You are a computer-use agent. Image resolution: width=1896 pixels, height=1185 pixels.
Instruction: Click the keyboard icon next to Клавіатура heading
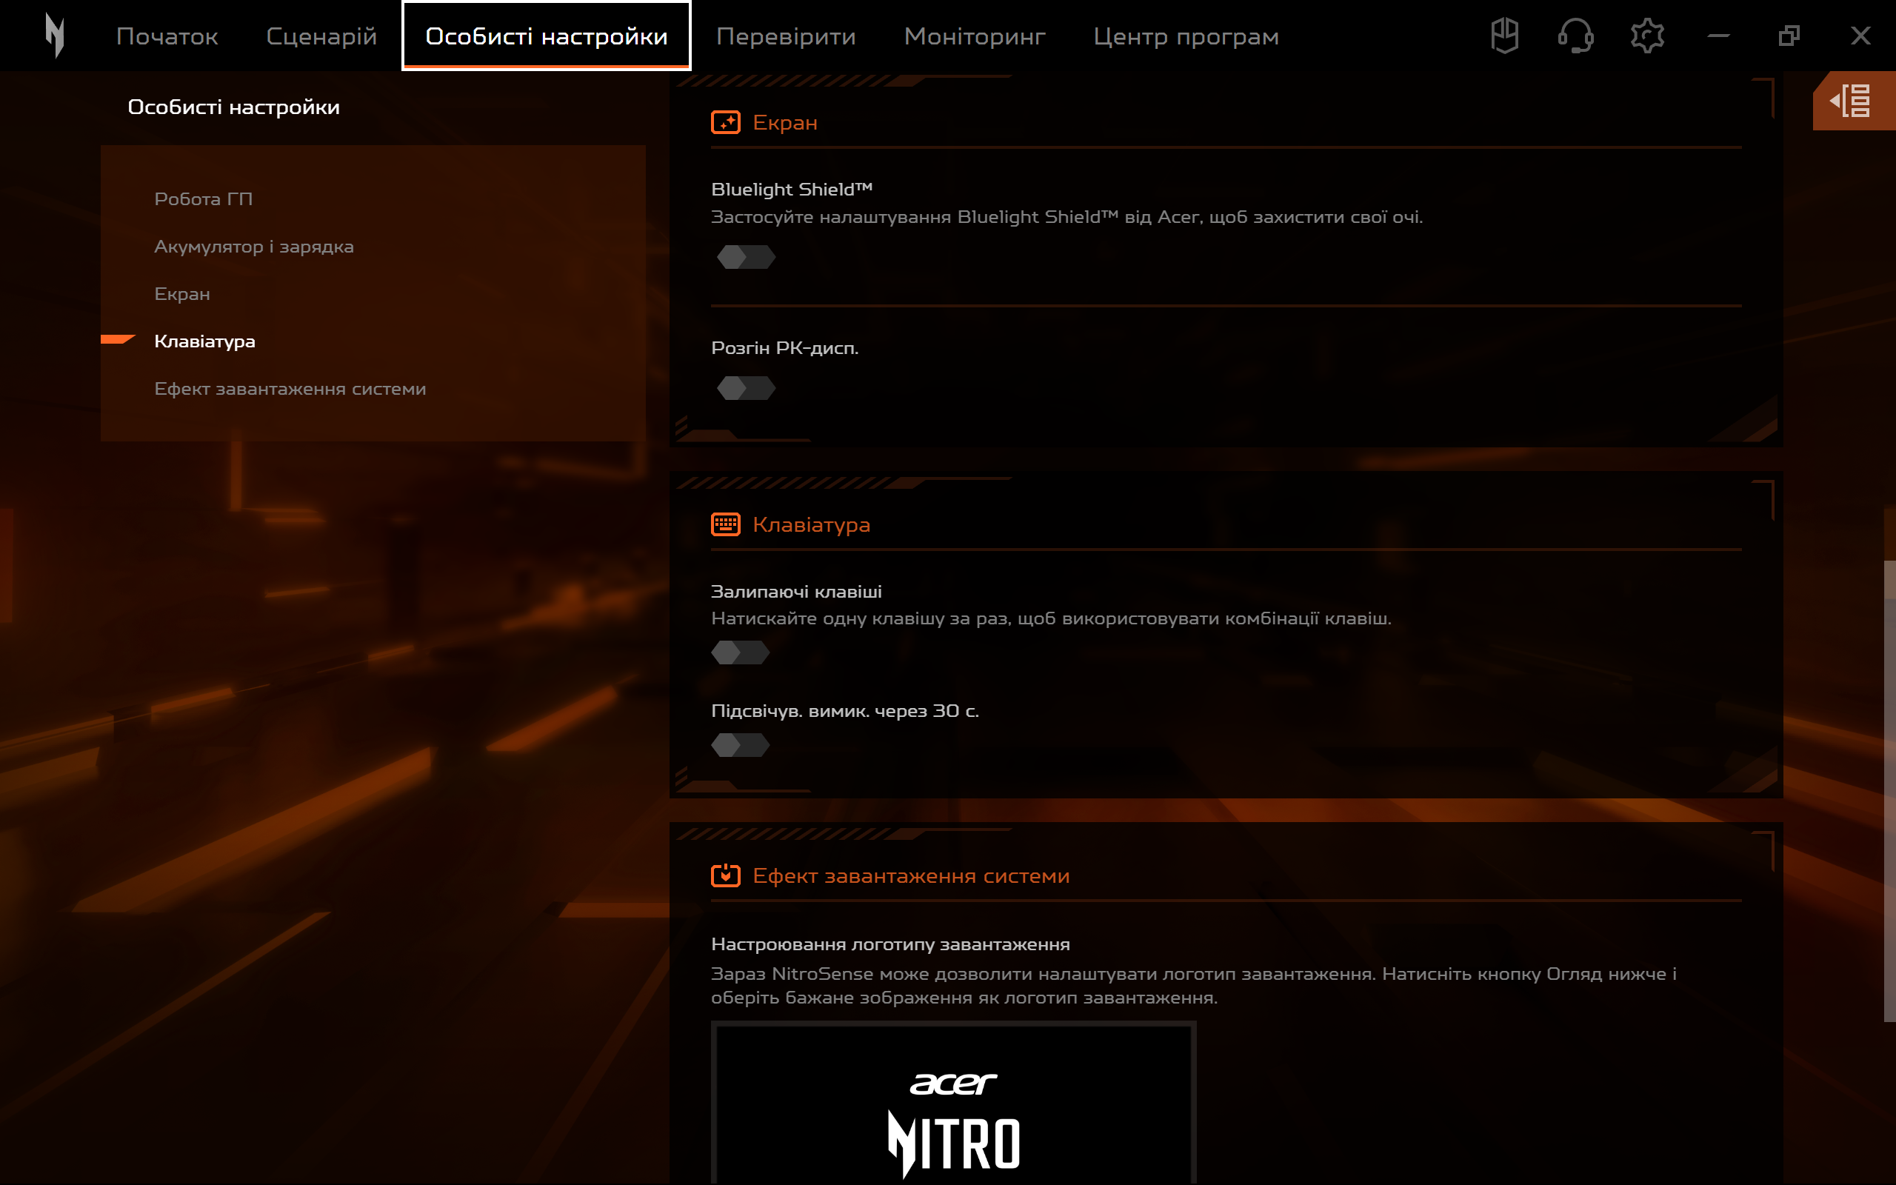pos(727,524)
